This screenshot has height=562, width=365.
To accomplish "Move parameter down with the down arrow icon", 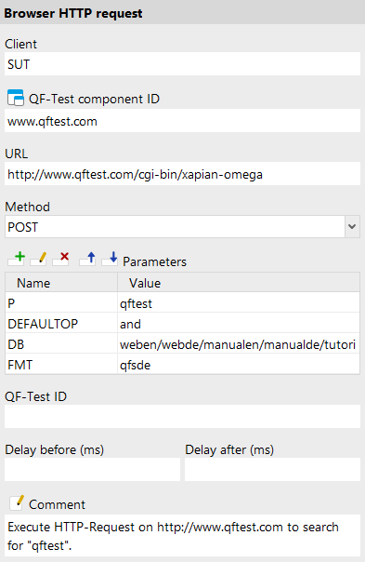I will point(110,259).
